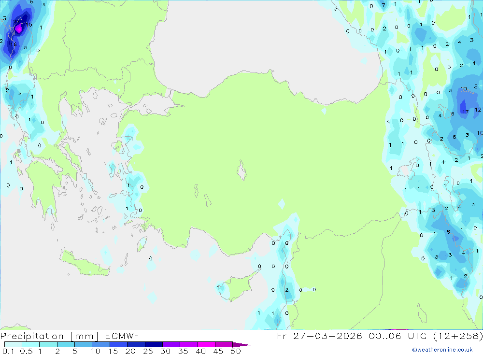Click the 25–30 mm navy legend swatch

pos(154,344)
